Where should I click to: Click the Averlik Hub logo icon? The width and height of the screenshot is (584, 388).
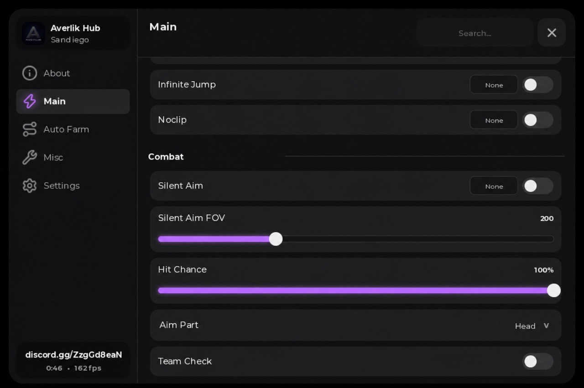coord(33,34)
